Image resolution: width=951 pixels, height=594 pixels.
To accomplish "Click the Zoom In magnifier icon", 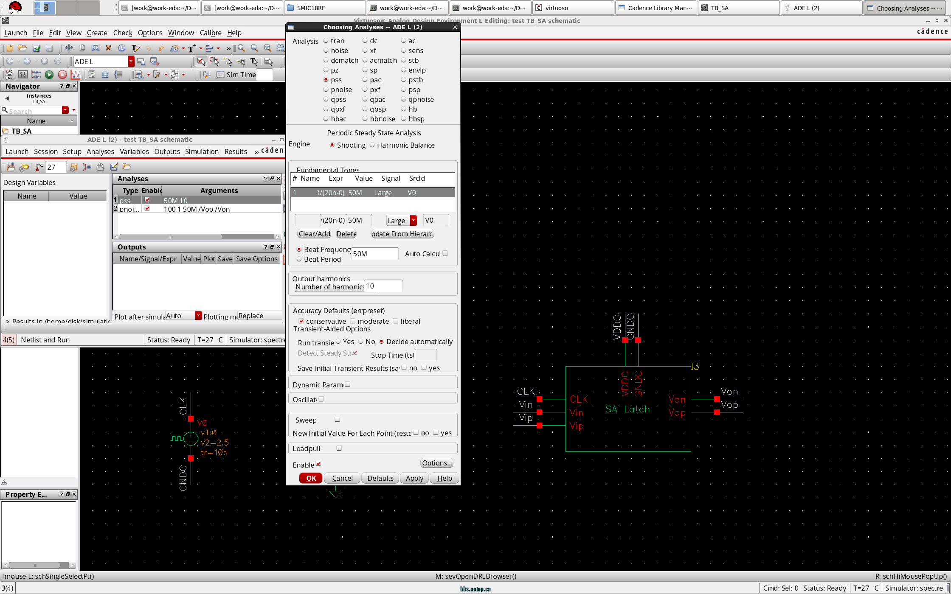I will [241, 48].
